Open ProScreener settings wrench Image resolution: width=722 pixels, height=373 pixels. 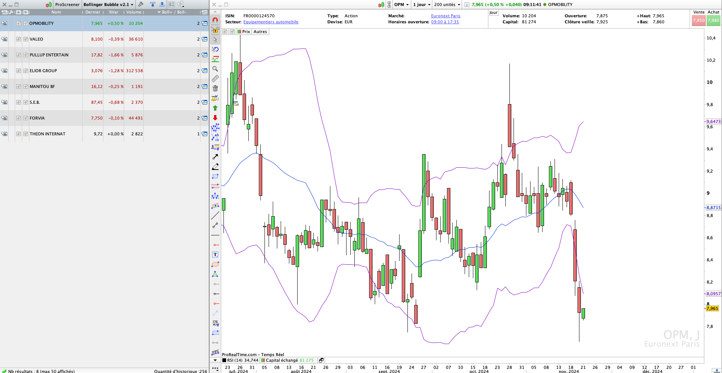[141, 5]
